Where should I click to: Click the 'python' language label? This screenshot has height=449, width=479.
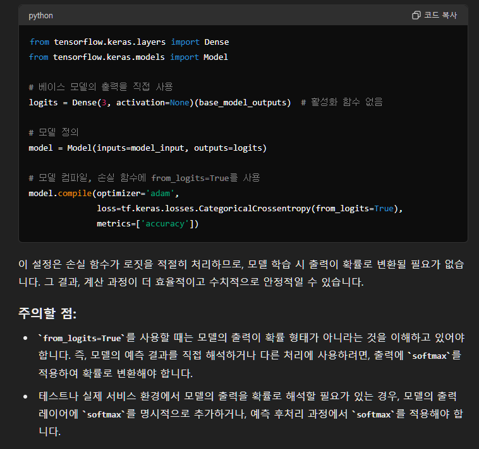40,16
